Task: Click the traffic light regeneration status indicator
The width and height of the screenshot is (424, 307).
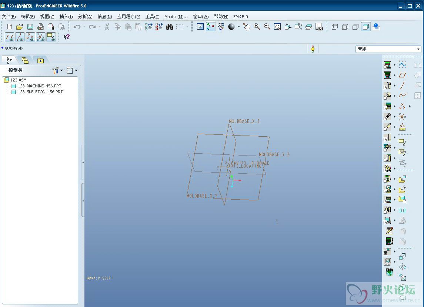Action: coord(313,49)
